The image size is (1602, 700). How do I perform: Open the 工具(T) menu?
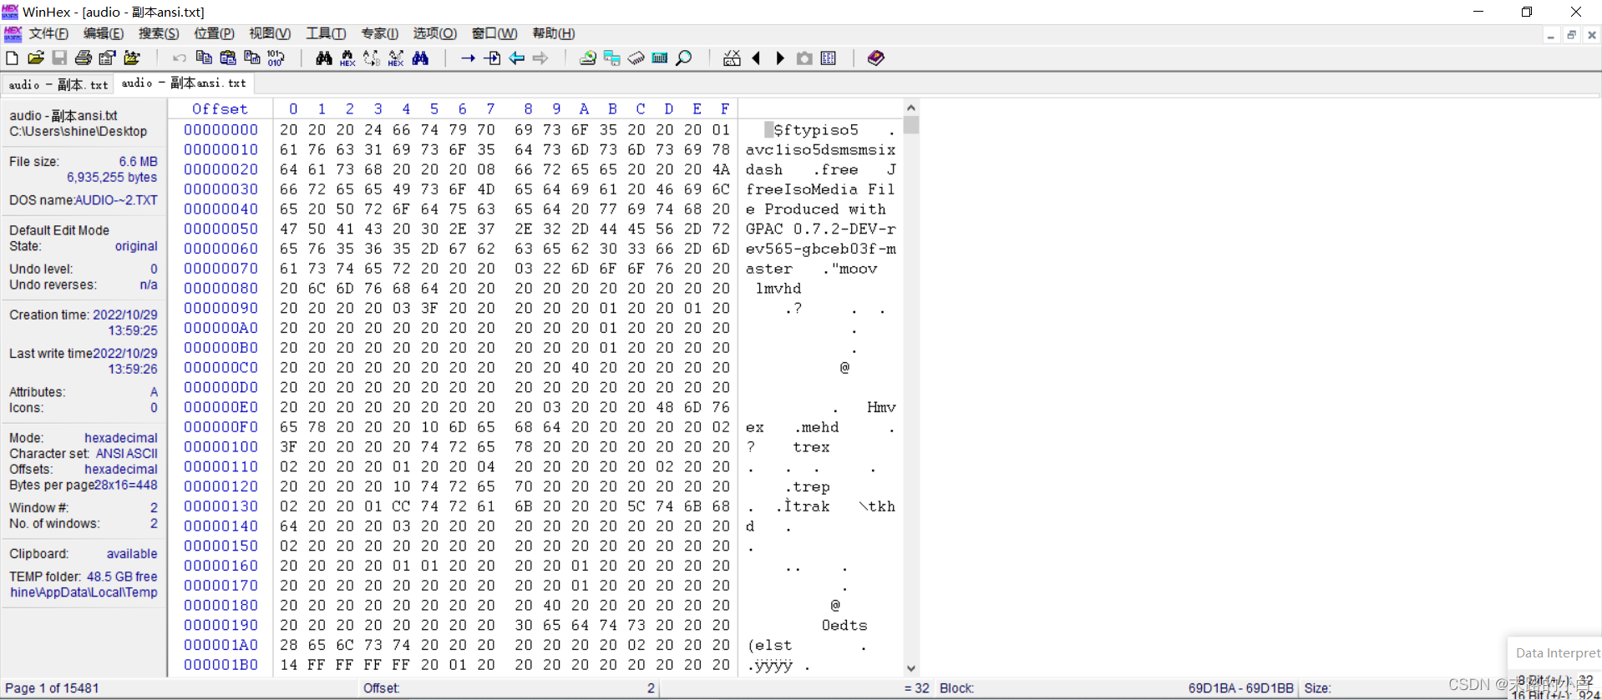point(326,33)
